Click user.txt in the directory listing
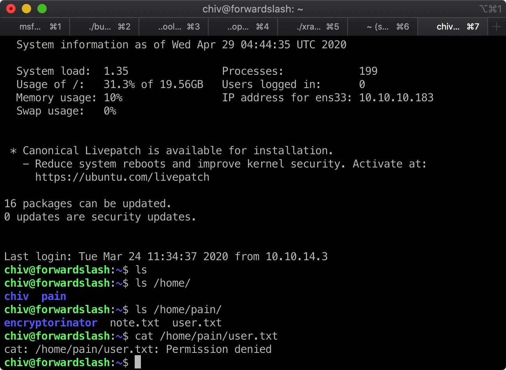 pos(197,323)
